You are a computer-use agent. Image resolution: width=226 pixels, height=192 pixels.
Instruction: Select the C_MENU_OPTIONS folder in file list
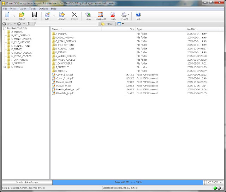(x=65, y=41)
